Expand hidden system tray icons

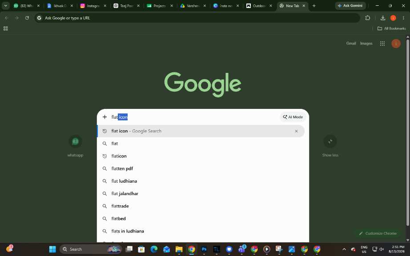coord(344,249)
